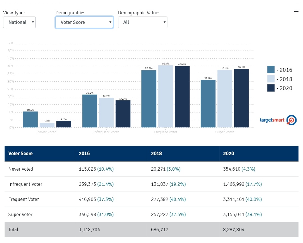Select the Total row label
The height and width of the screenshot is (243, 303).
coord(13,230)
